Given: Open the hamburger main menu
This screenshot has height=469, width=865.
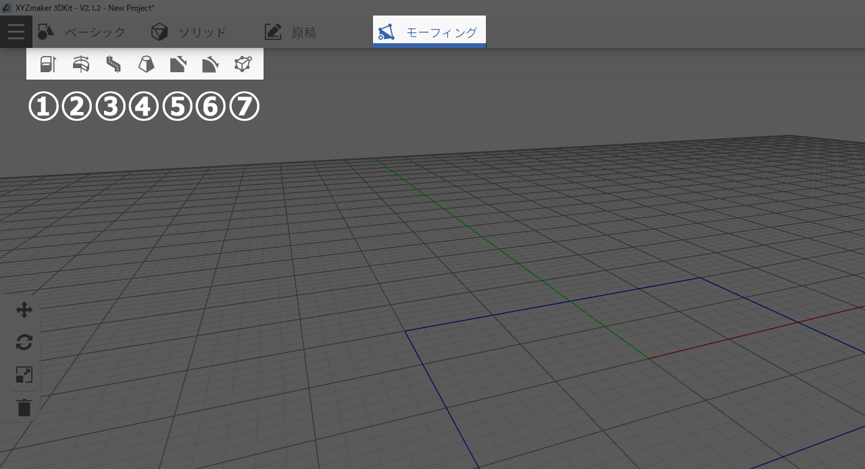Looking at the screenshot, I should [16, 32].
